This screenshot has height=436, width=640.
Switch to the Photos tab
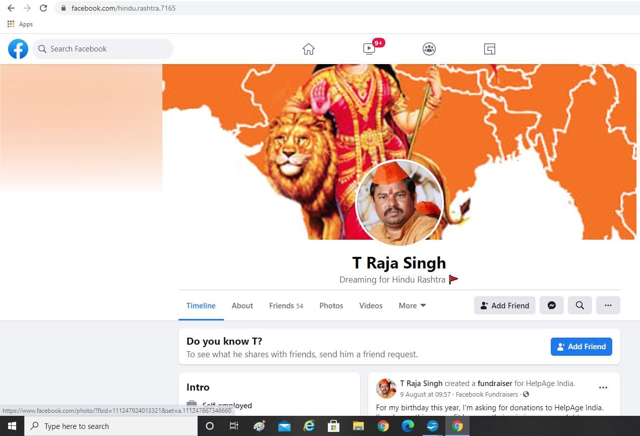click(331, 305)
